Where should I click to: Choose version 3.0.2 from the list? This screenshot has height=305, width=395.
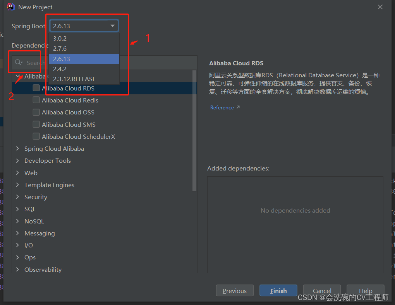click(x=84, y=39)
